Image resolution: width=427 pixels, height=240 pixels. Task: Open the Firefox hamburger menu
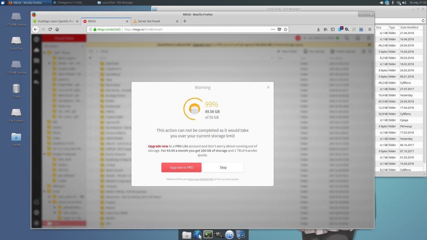tap(370, 29)
